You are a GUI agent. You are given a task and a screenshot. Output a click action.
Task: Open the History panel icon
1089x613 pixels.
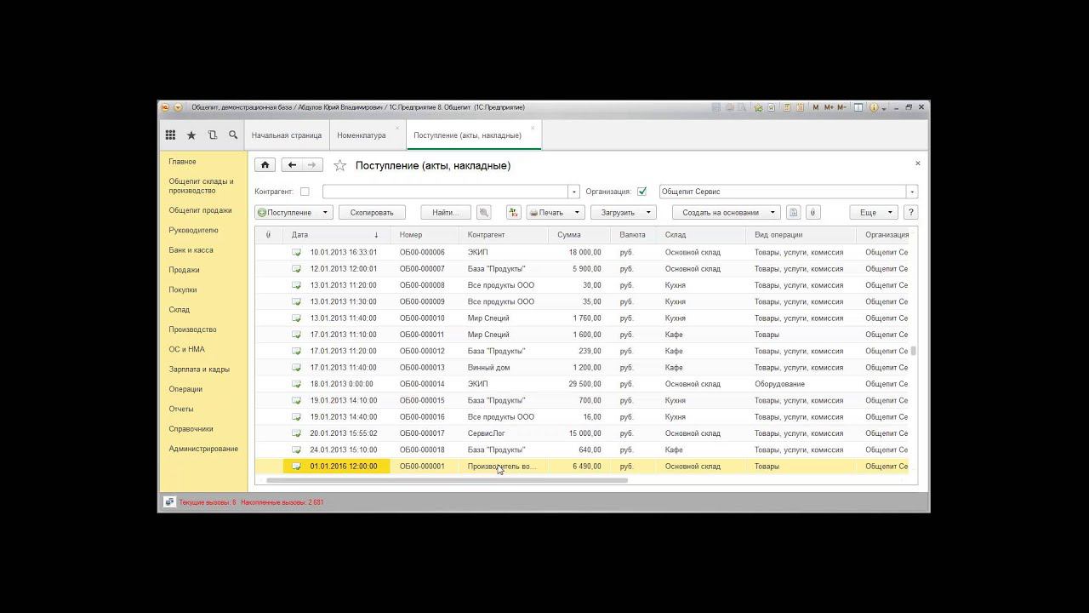pyautogui.click(x=213, y=135)
